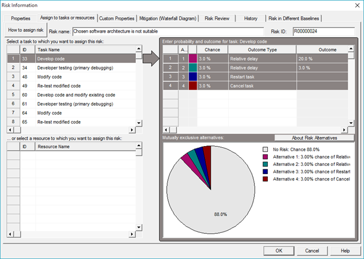The image size is (364, 259).
Task: Open Risk in Different Baselines tab
Action: click(x=293, y=18)
